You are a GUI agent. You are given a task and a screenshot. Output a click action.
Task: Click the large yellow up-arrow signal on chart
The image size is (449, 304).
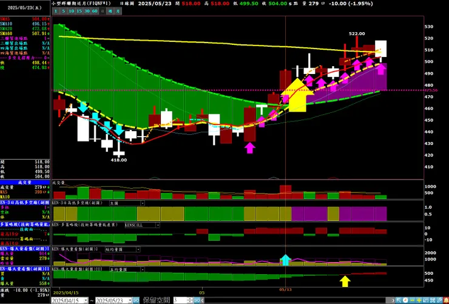(x=298, y=95)
